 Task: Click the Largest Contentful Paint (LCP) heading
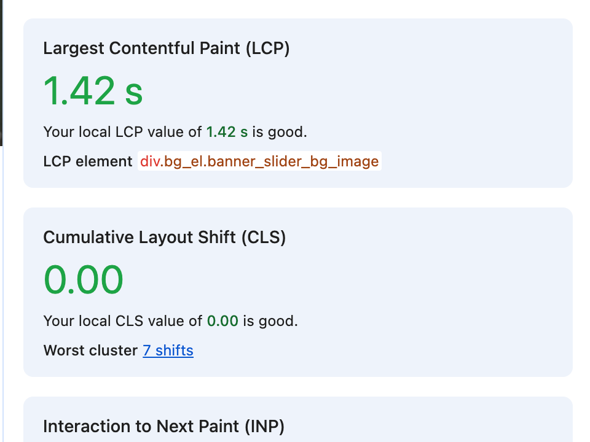(167, 48)
